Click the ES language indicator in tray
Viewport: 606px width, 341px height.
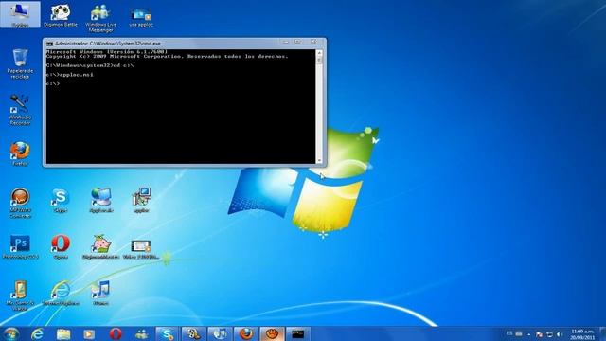(509, 333)
